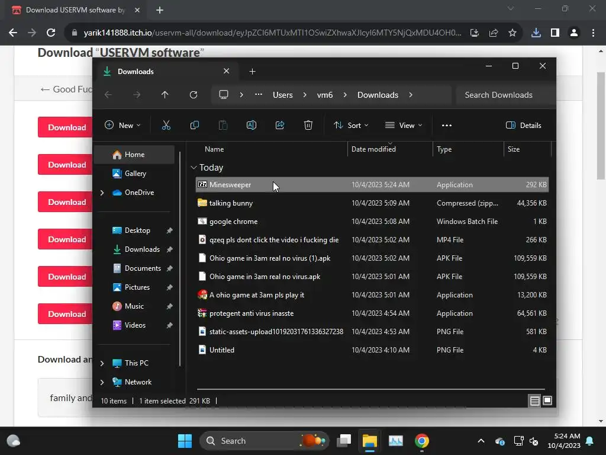Open Music quick access folder

[x=134, y=306]
